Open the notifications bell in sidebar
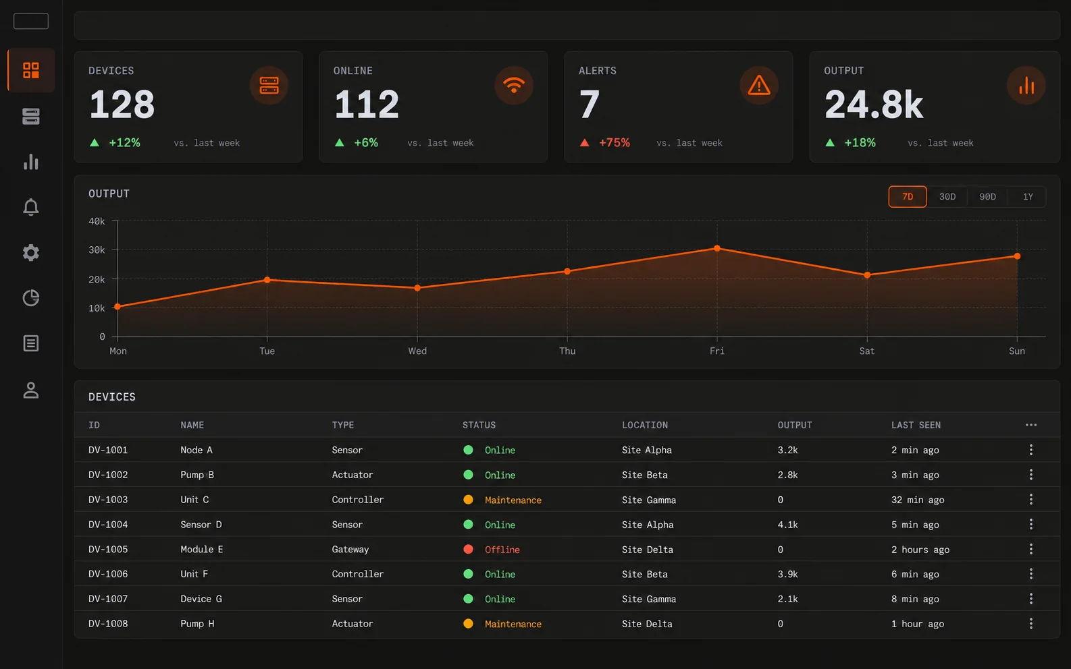The image size is (1071, 669). 31,207
